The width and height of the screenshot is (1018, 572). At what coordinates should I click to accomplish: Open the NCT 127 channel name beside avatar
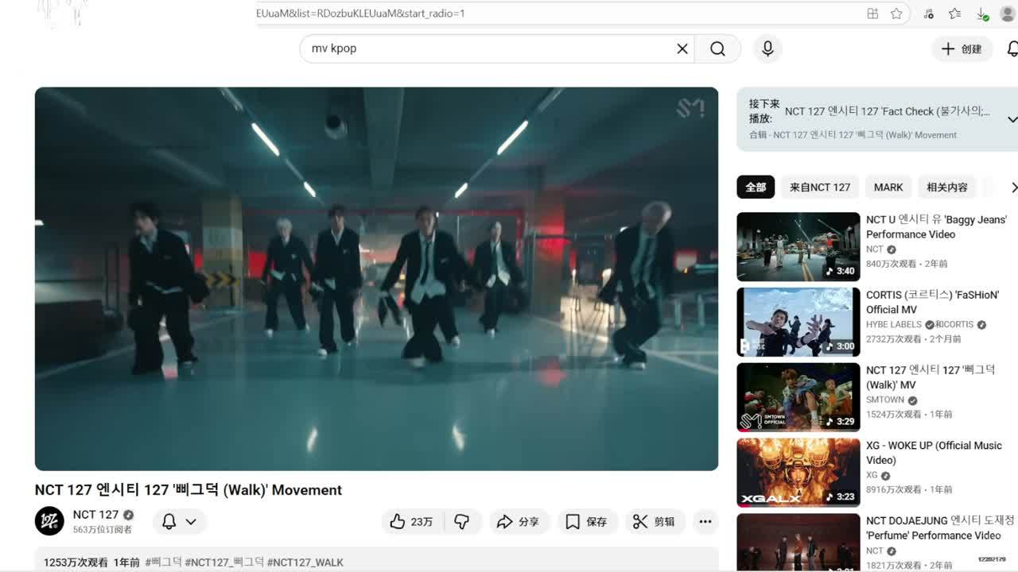95,515
